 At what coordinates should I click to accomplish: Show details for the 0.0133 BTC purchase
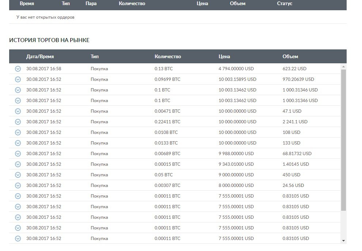[18, 143]
